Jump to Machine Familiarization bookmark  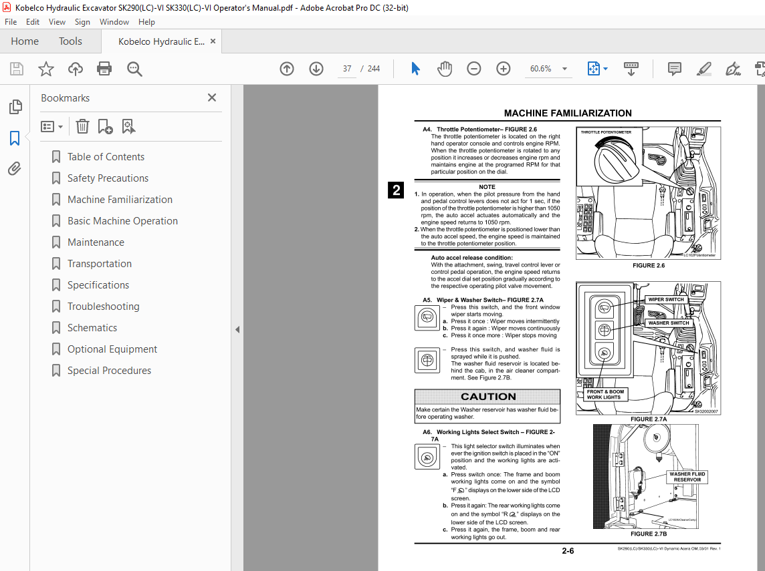coord(120,200)
